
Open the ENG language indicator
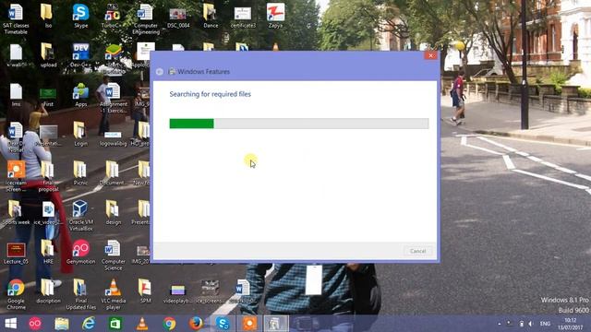[545, 324]
